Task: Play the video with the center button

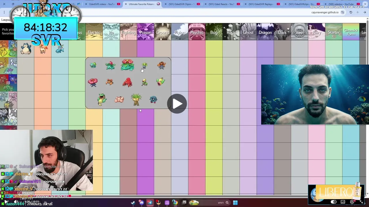Action: tap(177, 104)
